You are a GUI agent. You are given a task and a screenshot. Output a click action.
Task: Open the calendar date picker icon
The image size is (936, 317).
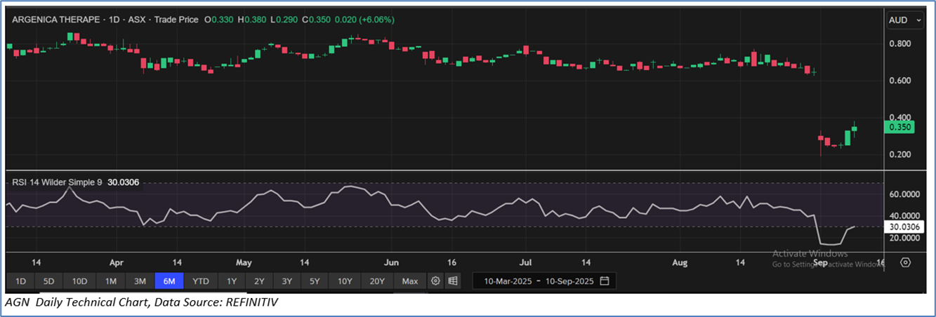(x=604, y=281)
